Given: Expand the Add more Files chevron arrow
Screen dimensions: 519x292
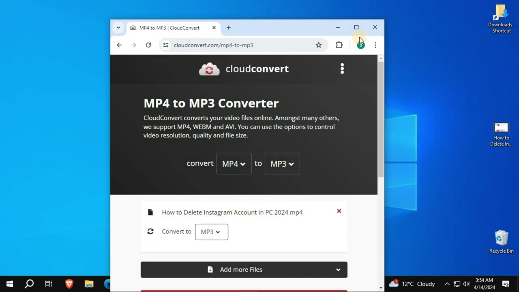Looking at the screenshot, I should click(338, 270).
